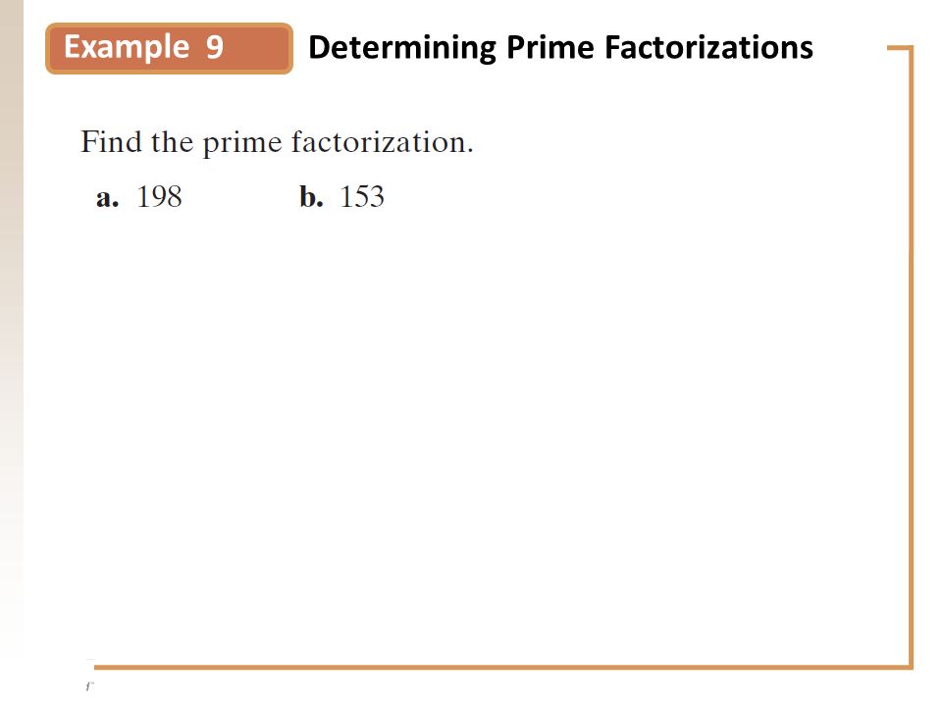Image resolution: width=942 pixels, height=706 pixels.
Task: Click the number 198
Action: [159, 196]
